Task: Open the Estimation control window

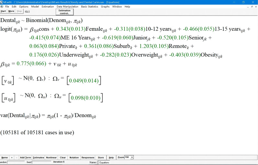Action: coord(64,12)
